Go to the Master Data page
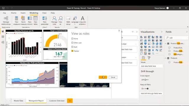 18,101
